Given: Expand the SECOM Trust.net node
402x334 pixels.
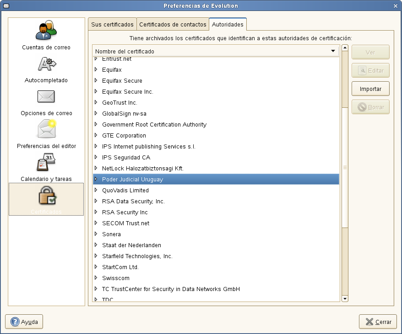Looking at the screenshot, I should (x=96, y=223).
